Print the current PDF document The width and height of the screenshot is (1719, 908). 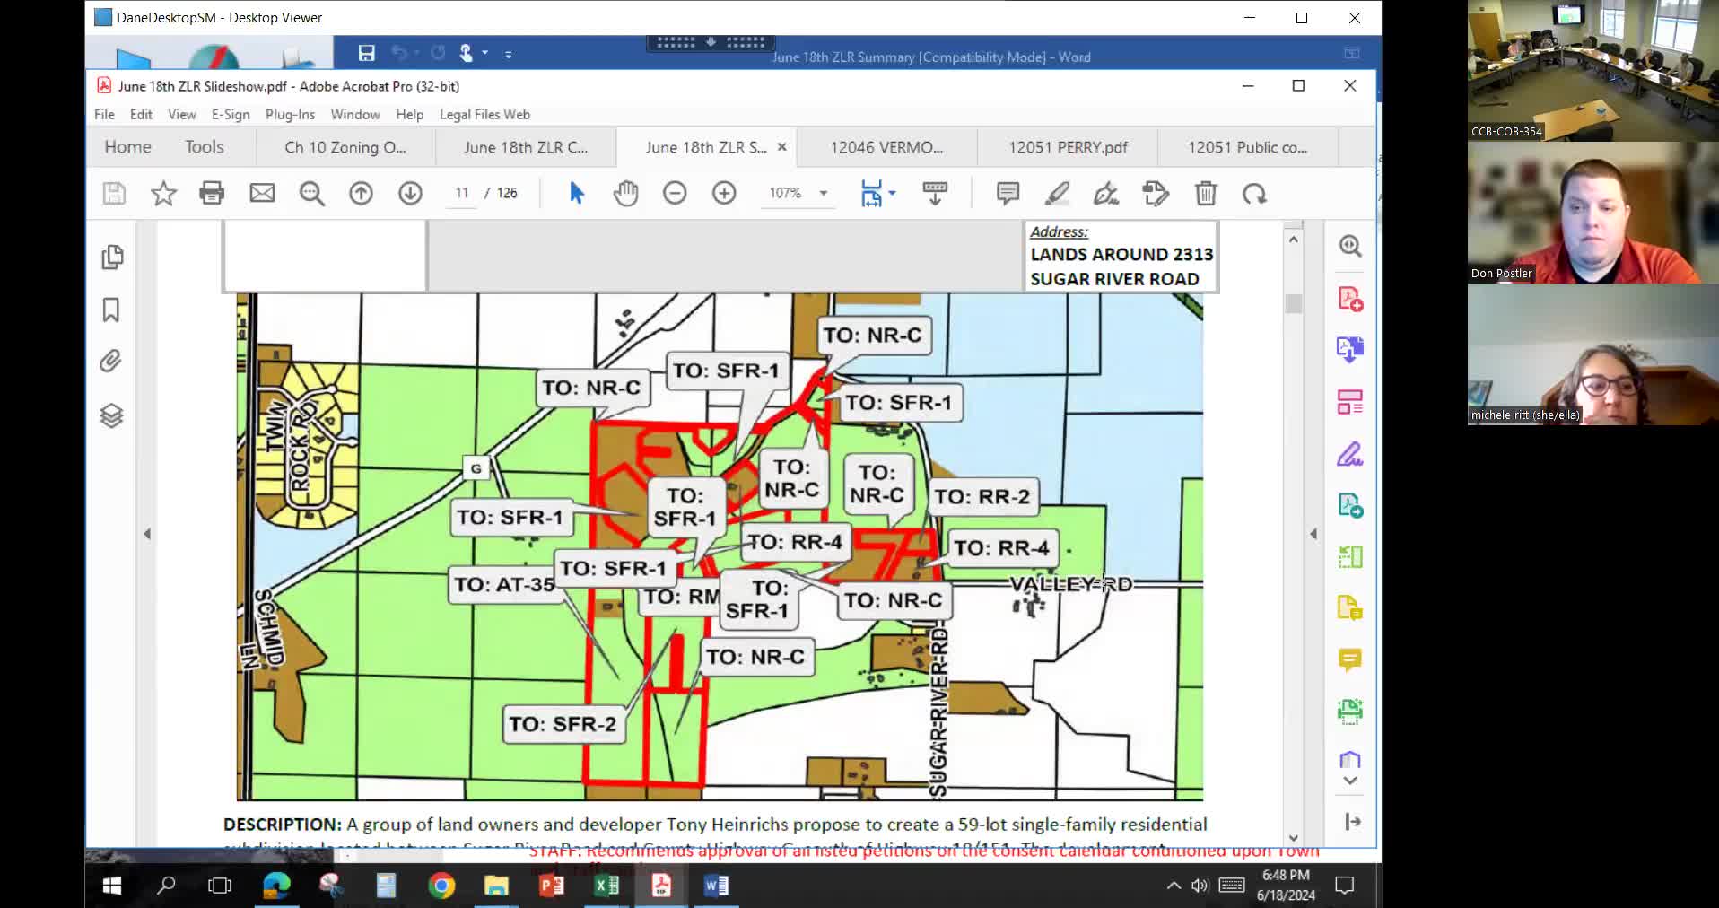tap(212, 194)
